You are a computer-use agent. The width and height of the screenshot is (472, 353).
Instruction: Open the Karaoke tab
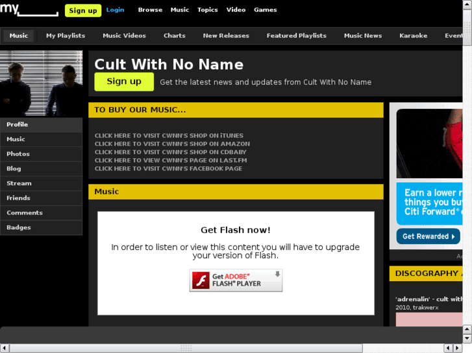click(x=414, y=36)
